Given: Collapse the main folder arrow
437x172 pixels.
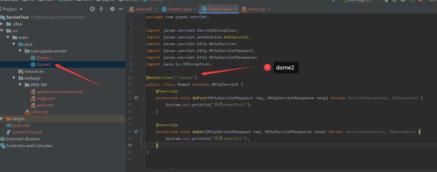Looking at the screenshot, I should (8, 37).
